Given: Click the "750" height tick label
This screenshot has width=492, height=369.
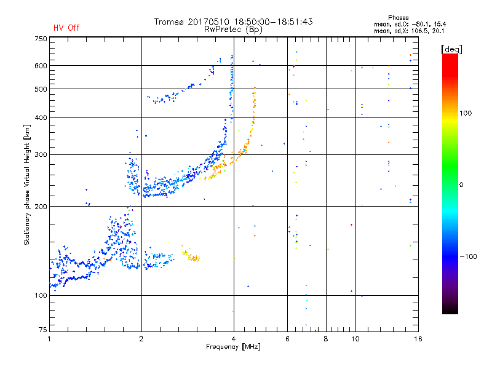Looking at the screenshot, I should [x=41, y=39].
